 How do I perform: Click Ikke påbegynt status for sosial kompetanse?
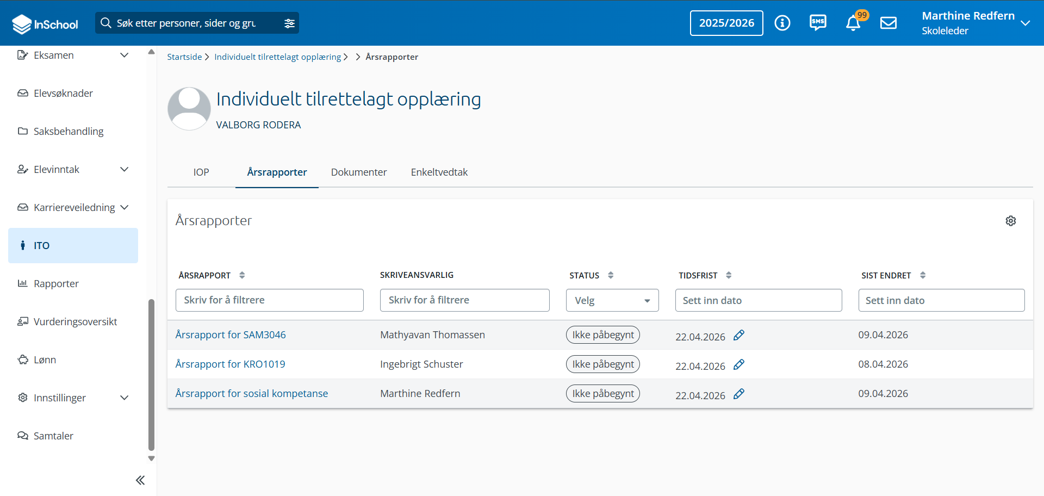[603, 394]
